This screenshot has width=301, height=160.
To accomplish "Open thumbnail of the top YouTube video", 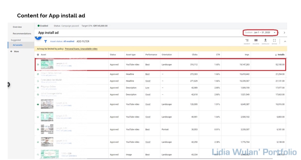I will click(47, 64).
